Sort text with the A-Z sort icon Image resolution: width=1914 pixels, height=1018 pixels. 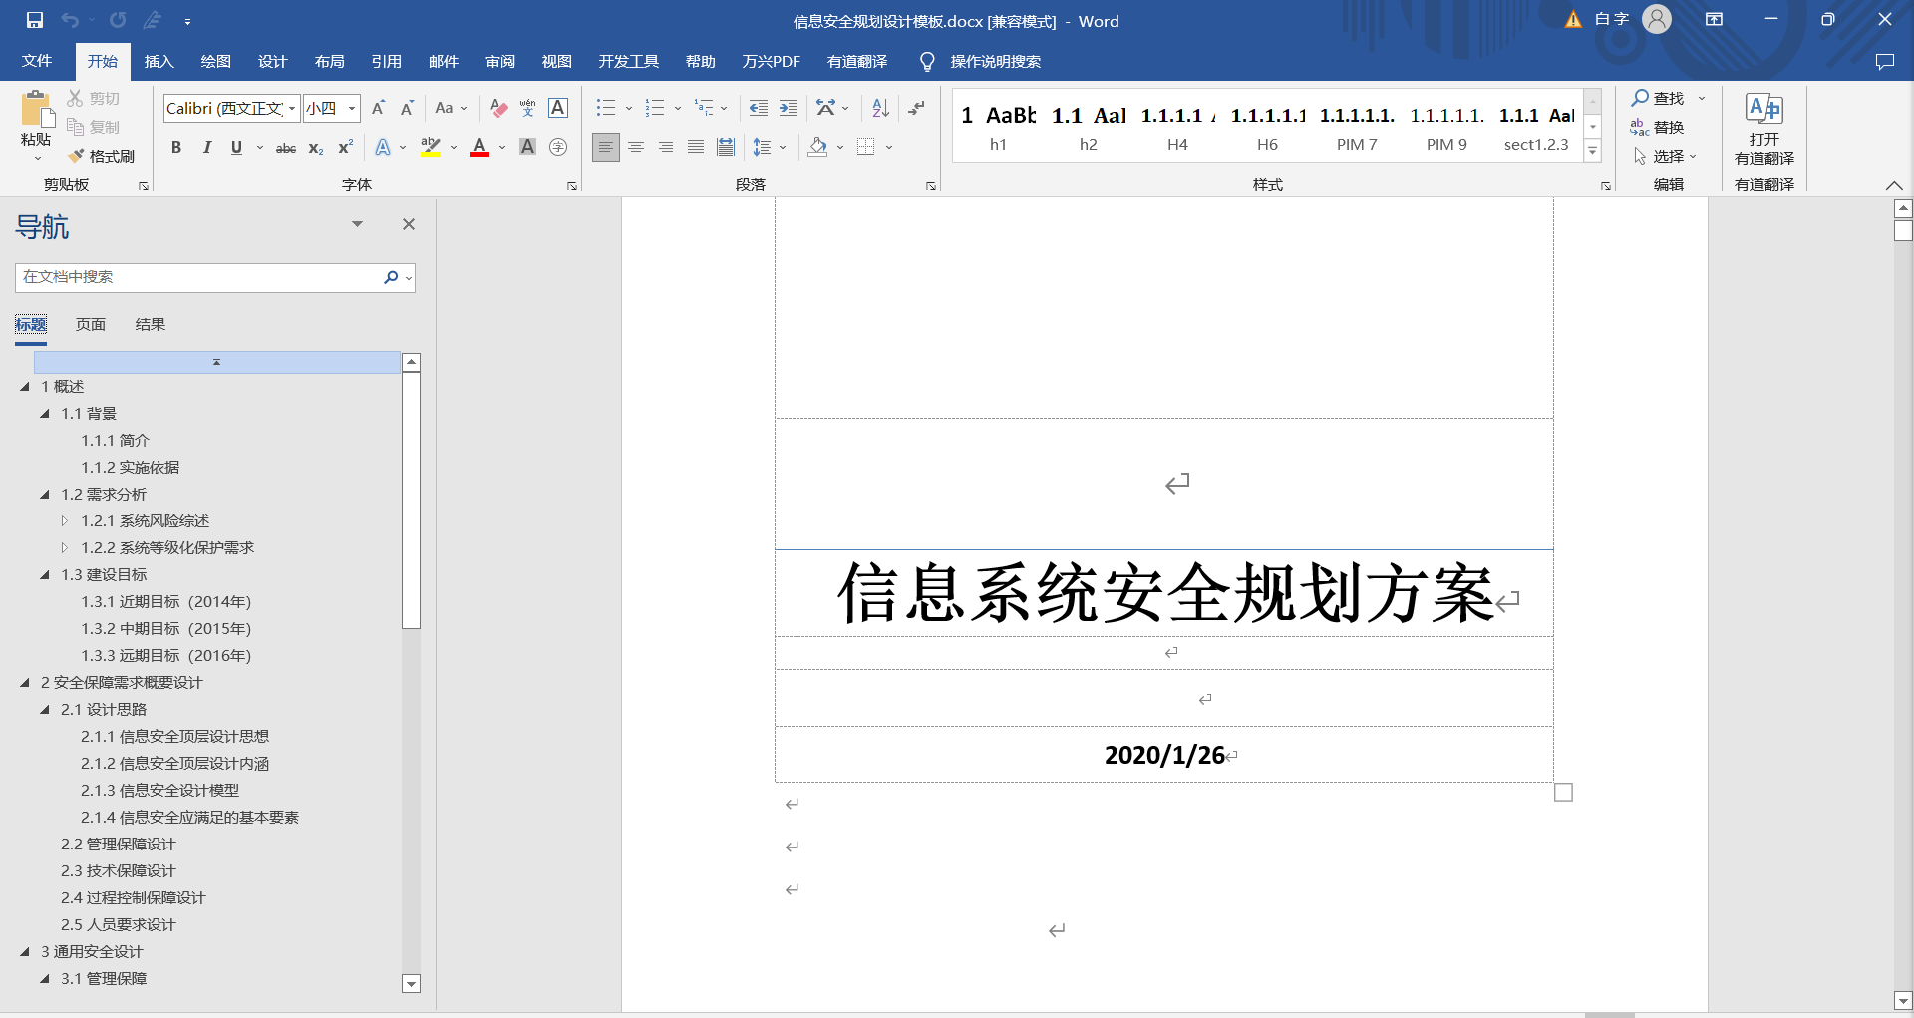(880, 108)
